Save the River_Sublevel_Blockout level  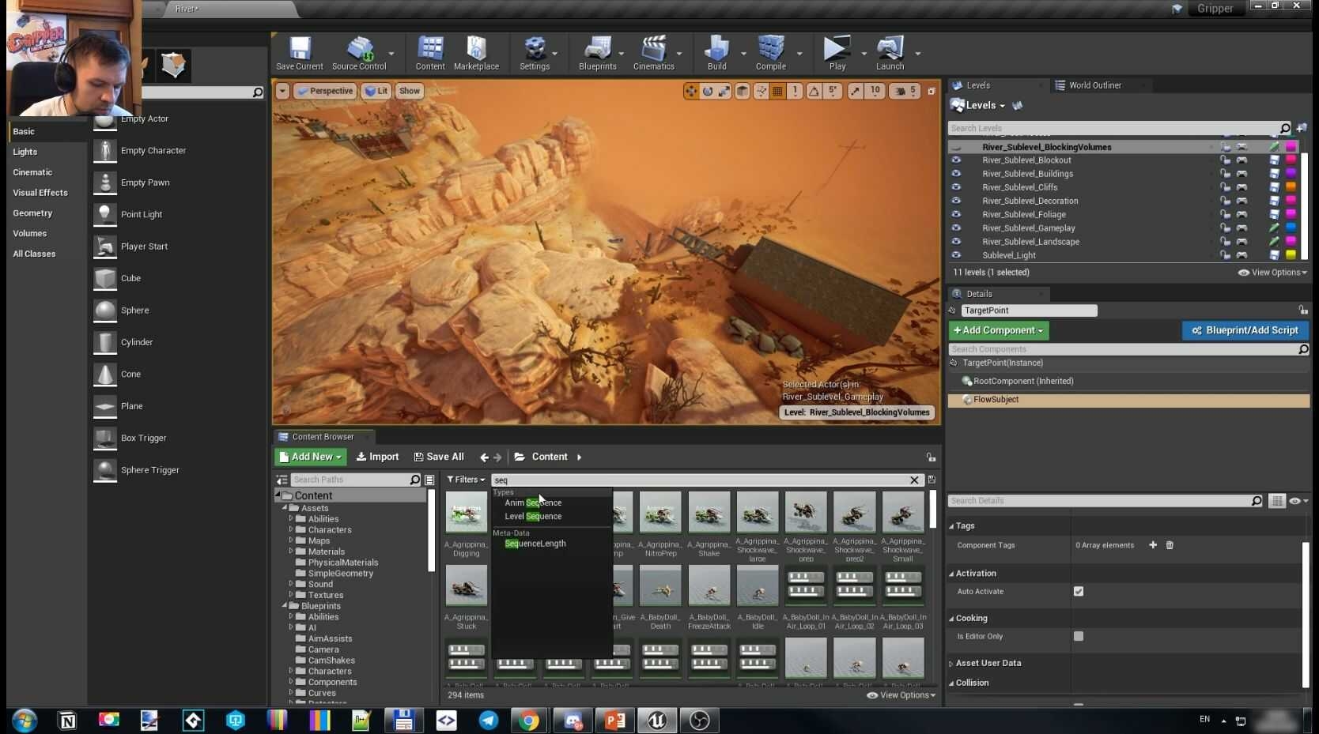(1274, 160)
